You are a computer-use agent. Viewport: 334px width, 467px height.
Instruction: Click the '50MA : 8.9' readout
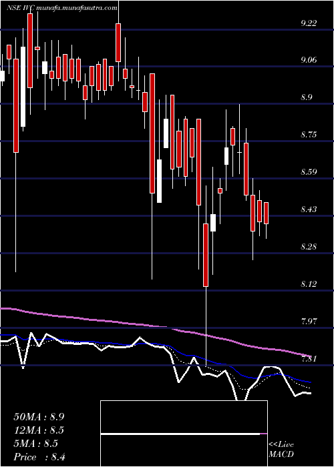pyautogui.click(x=39, y=417)
